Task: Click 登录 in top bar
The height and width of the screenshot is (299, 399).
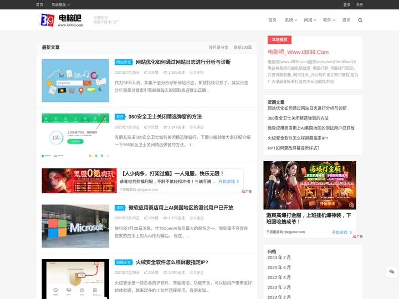Action: (346, 4)
